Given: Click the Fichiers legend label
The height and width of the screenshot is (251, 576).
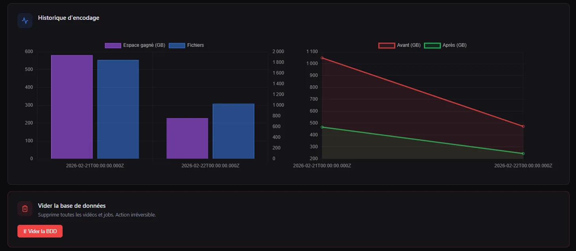Looking at the screenshot, I should (x=196, y=45).
